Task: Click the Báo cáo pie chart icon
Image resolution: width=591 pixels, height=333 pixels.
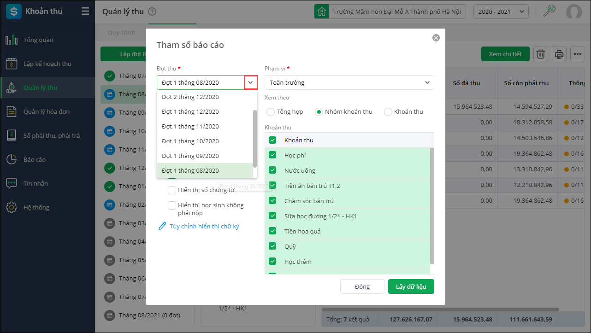Action: point(12,159)
